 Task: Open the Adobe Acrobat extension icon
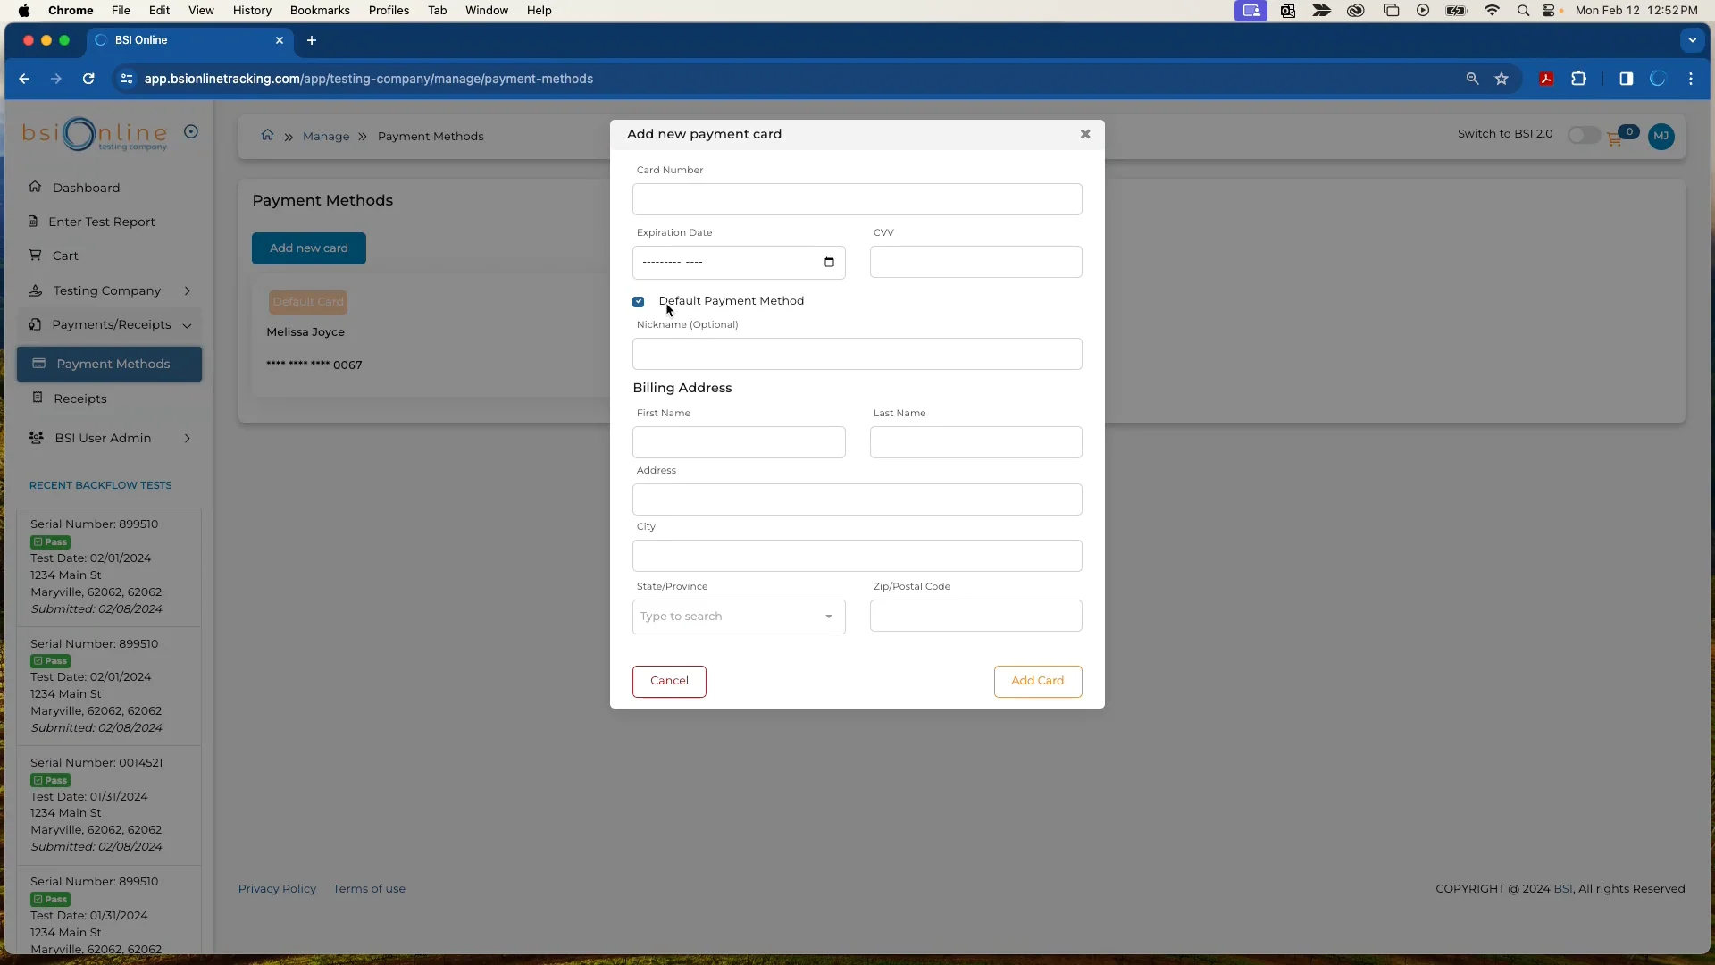(1546, 79)
